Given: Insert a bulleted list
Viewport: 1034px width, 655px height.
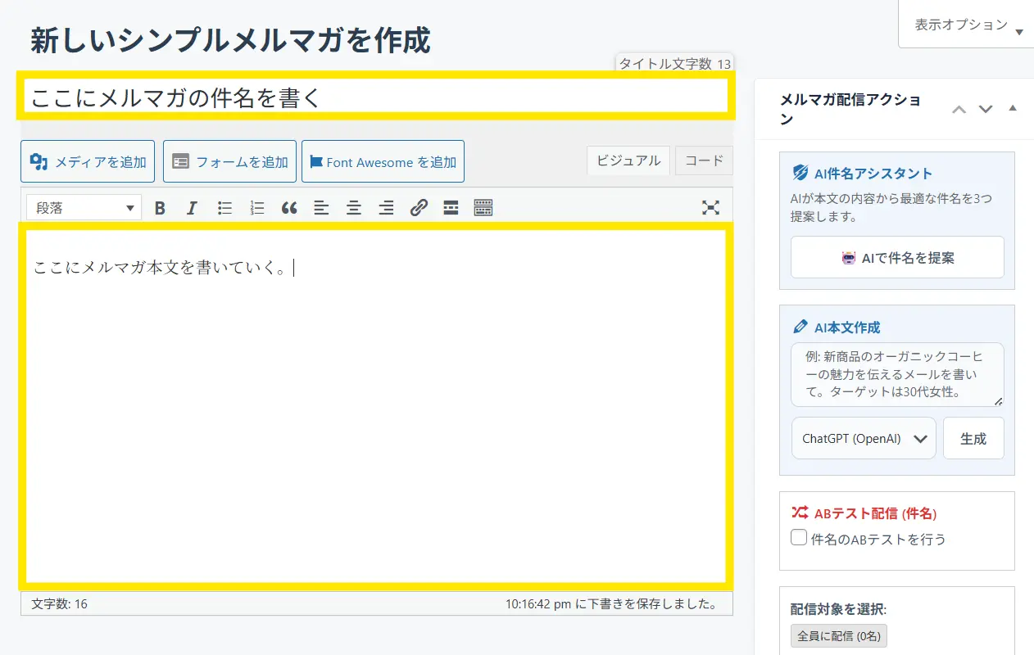Looking at the screenshot, I should [224, 208].
